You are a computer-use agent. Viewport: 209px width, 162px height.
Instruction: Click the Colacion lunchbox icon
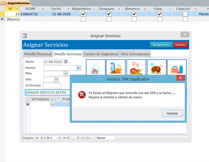tap(177, 67)
